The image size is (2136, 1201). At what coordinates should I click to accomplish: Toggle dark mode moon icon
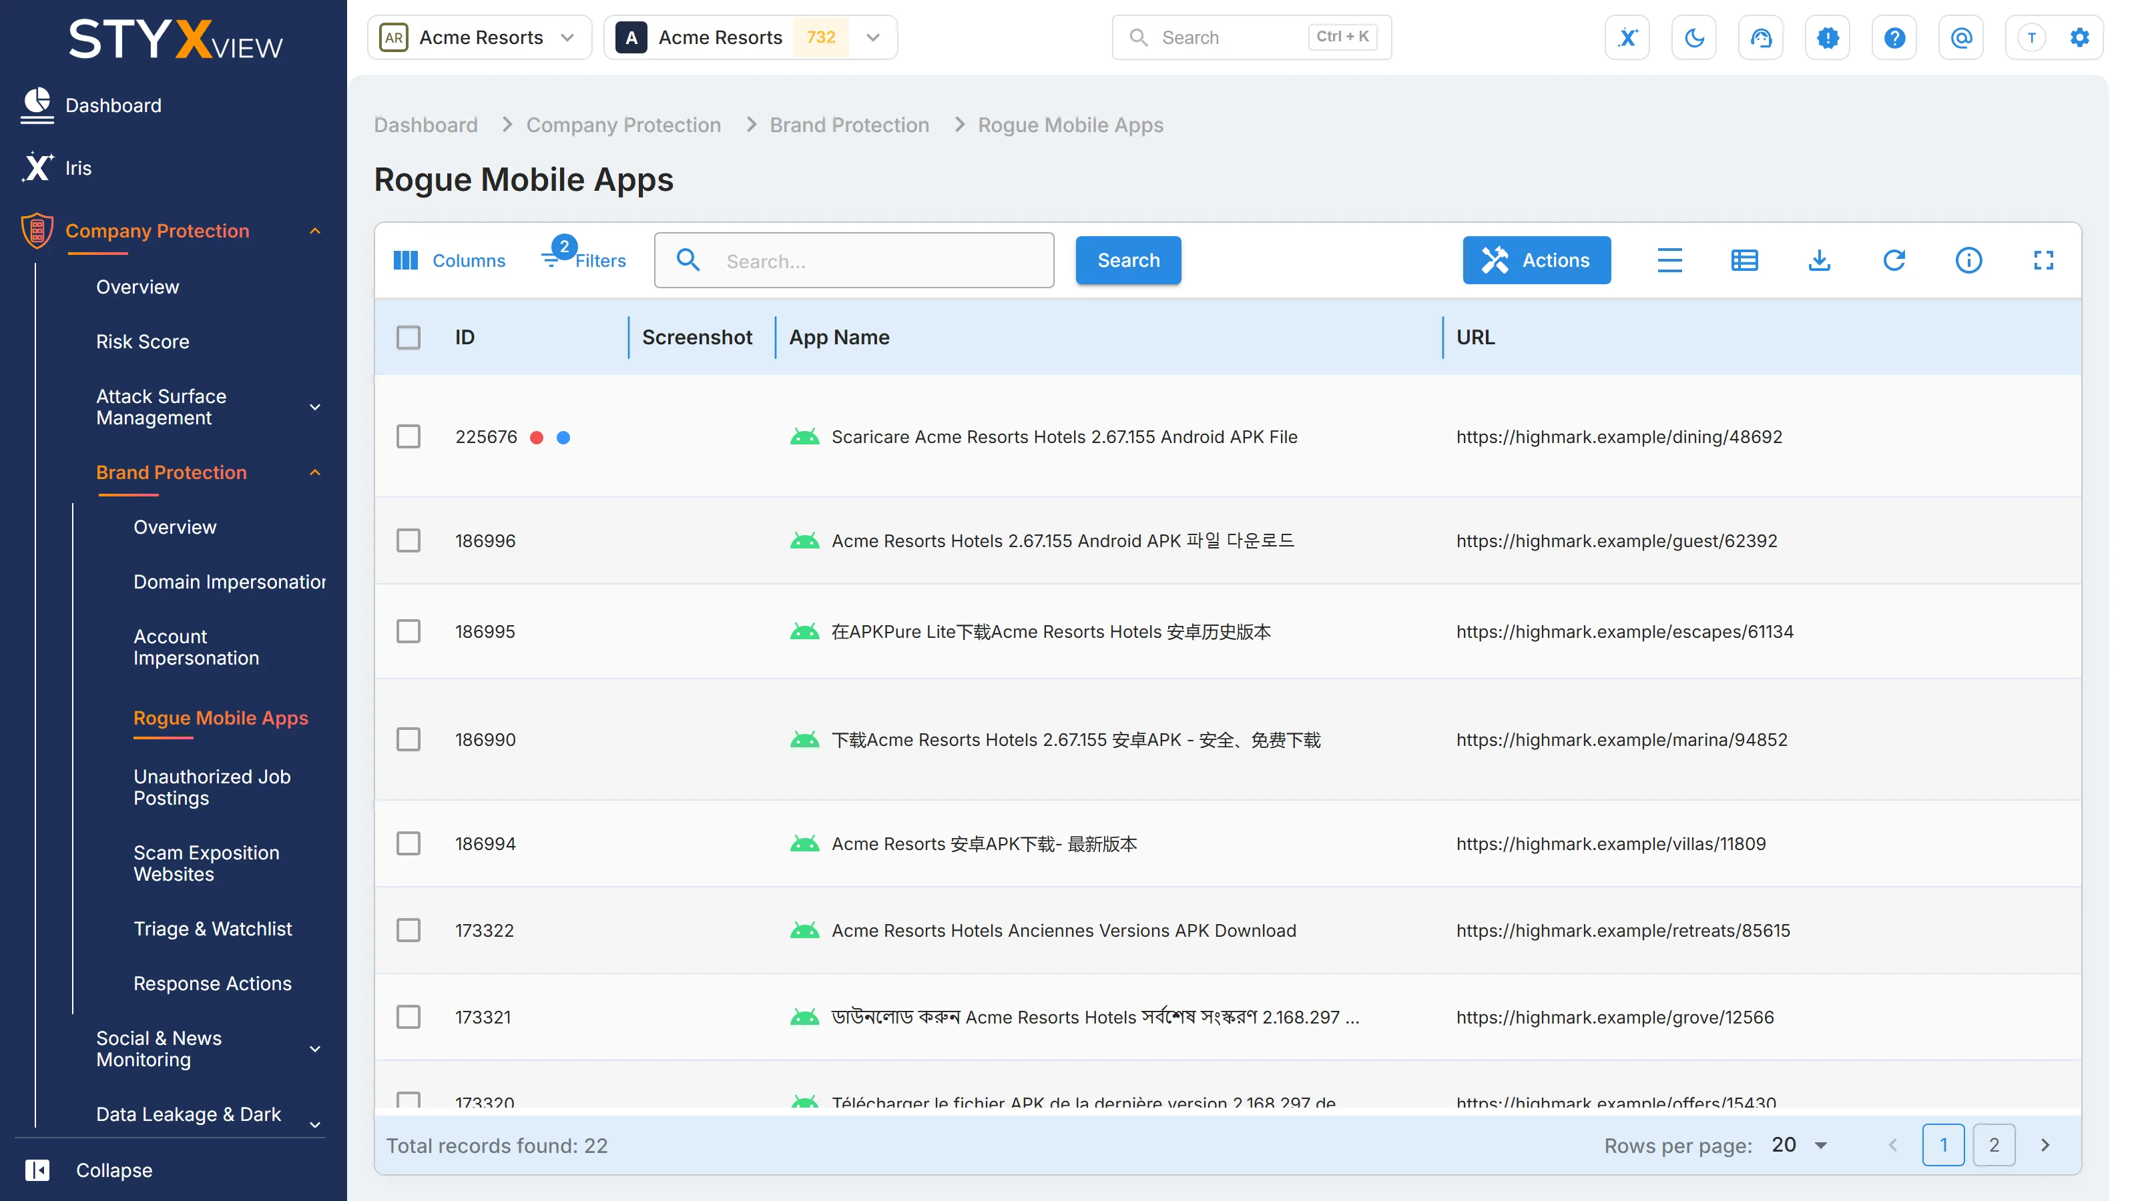[1694, 37]
